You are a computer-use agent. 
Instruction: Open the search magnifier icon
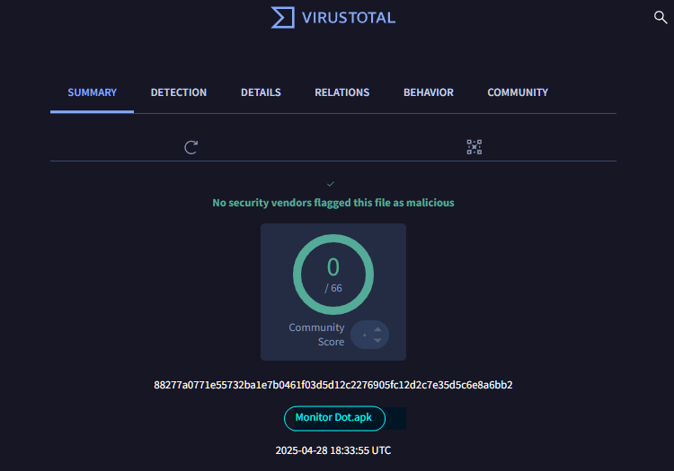[x=661, y=17]
